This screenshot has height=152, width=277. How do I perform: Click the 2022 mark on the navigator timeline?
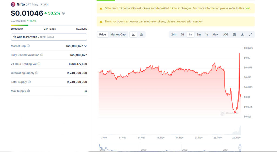(x=184, y=150)
